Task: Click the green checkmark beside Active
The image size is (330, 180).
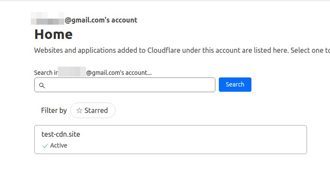Action: (x=45, y=146)
